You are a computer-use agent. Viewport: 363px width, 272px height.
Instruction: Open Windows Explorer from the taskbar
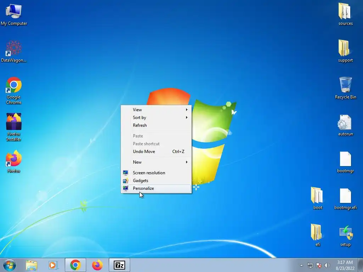click(32, 265)
